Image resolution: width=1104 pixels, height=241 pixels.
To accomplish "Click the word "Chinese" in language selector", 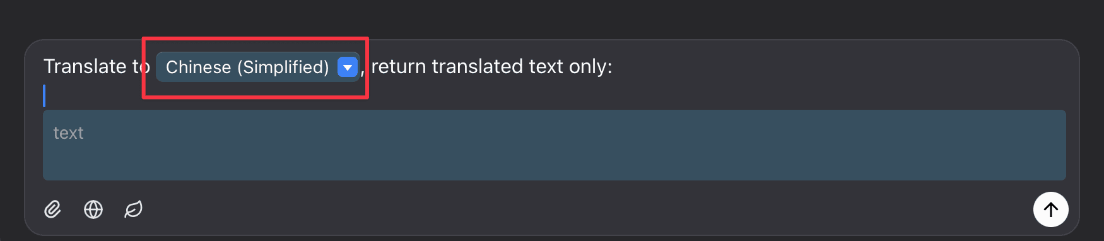I will [198, 67].
